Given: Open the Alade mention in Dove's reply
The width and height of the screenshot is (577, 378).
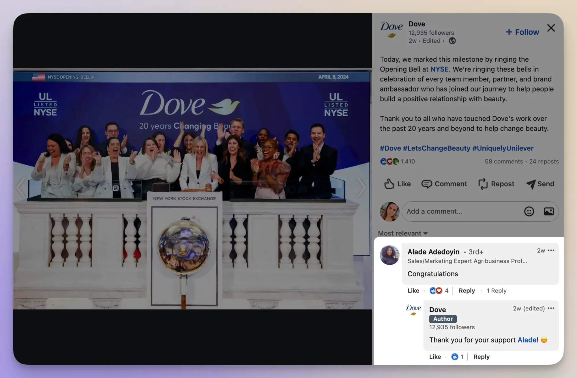Looking at the screenshot, I should [527, 340].
